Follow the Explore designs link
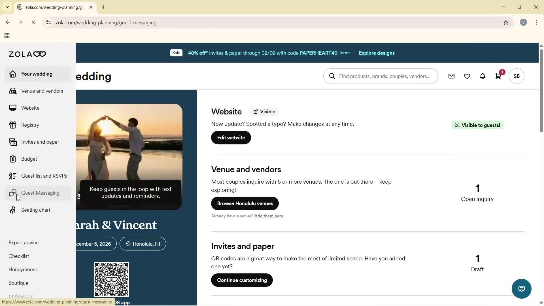The width and height of the screenshot is (544, 306). pyautogui.click(x=377, y=53)
